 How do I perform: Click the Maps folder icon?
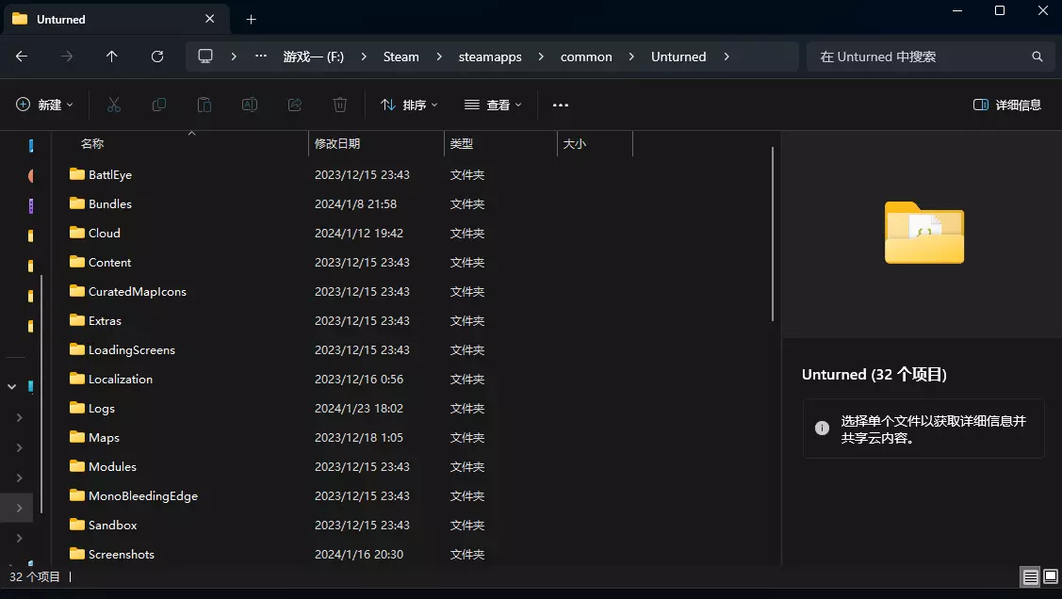pos(77,437)
